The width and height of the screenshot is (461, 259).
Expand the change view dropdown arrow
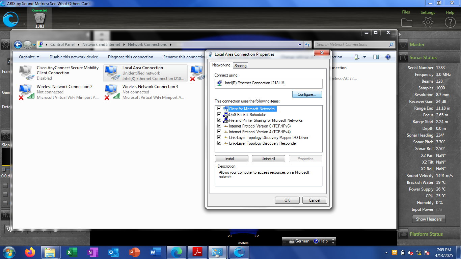[x=364, y=57]
